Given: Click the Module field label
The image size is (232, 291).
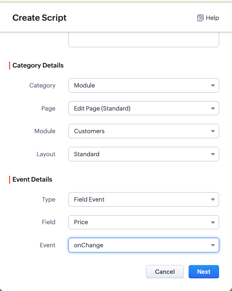Looking at the screenshot, I should (45, 131).
